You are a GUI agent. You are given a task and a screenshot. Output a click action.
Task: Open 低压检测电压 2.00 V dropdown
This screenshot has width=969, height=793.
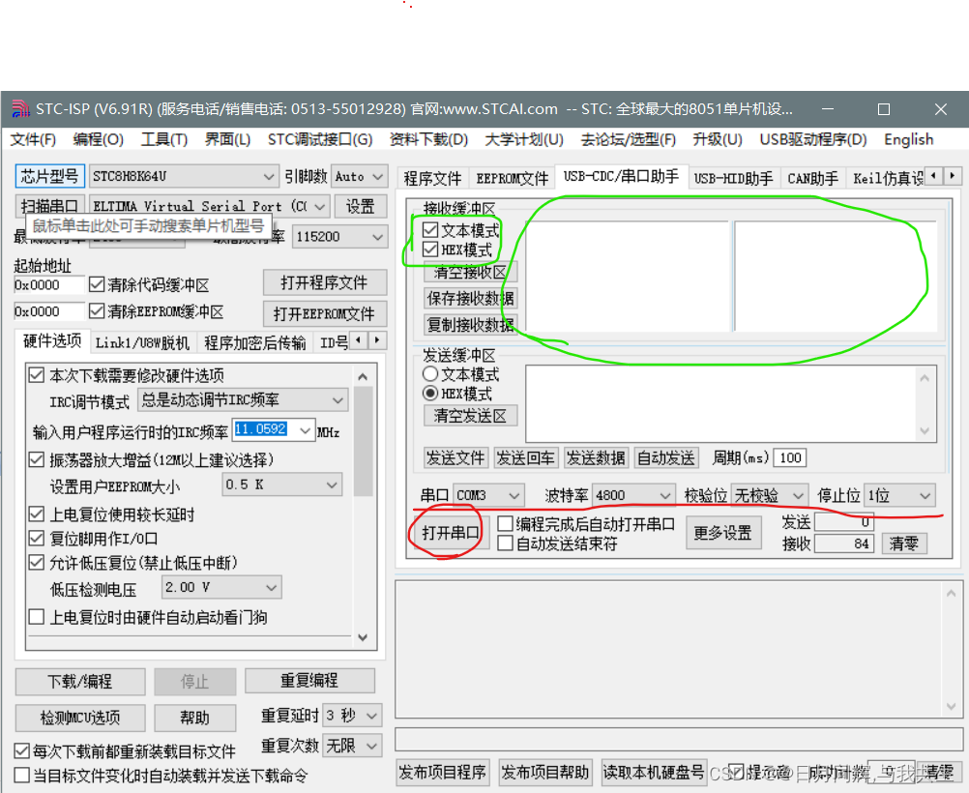tap(221, 587)
